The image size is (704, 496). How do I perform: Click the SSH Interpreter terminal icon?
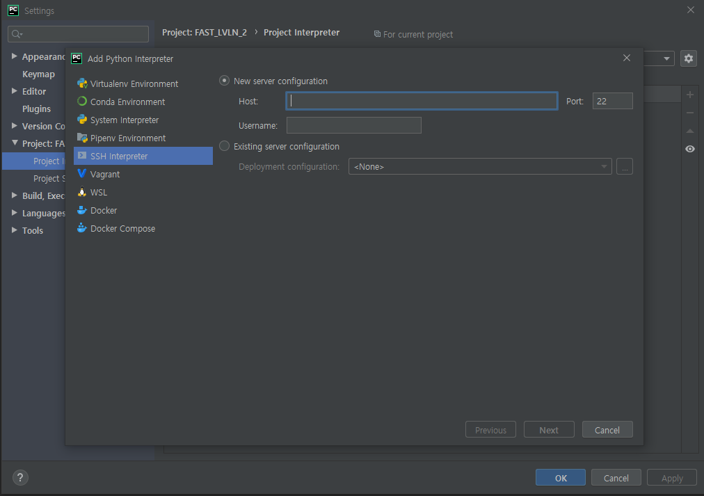click(x=82, y=155)
